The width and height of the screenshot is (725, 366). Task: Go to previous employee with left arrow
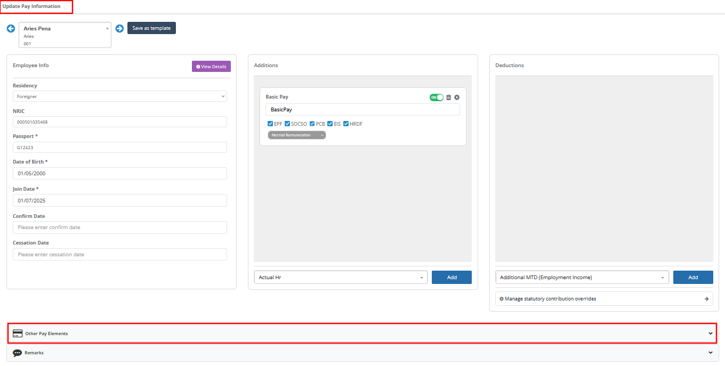coord(11,28)
